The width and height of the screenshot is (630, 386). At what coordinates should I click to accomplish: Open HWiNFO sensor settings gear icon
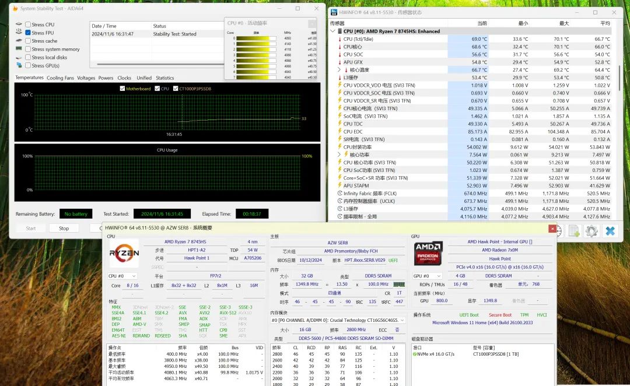[x=591, y=231]
